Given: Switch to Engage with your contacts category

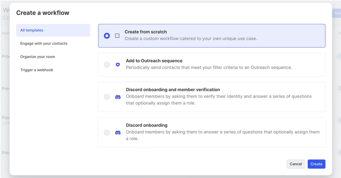Looking at the screenshot, I should (x=44, y=43).
